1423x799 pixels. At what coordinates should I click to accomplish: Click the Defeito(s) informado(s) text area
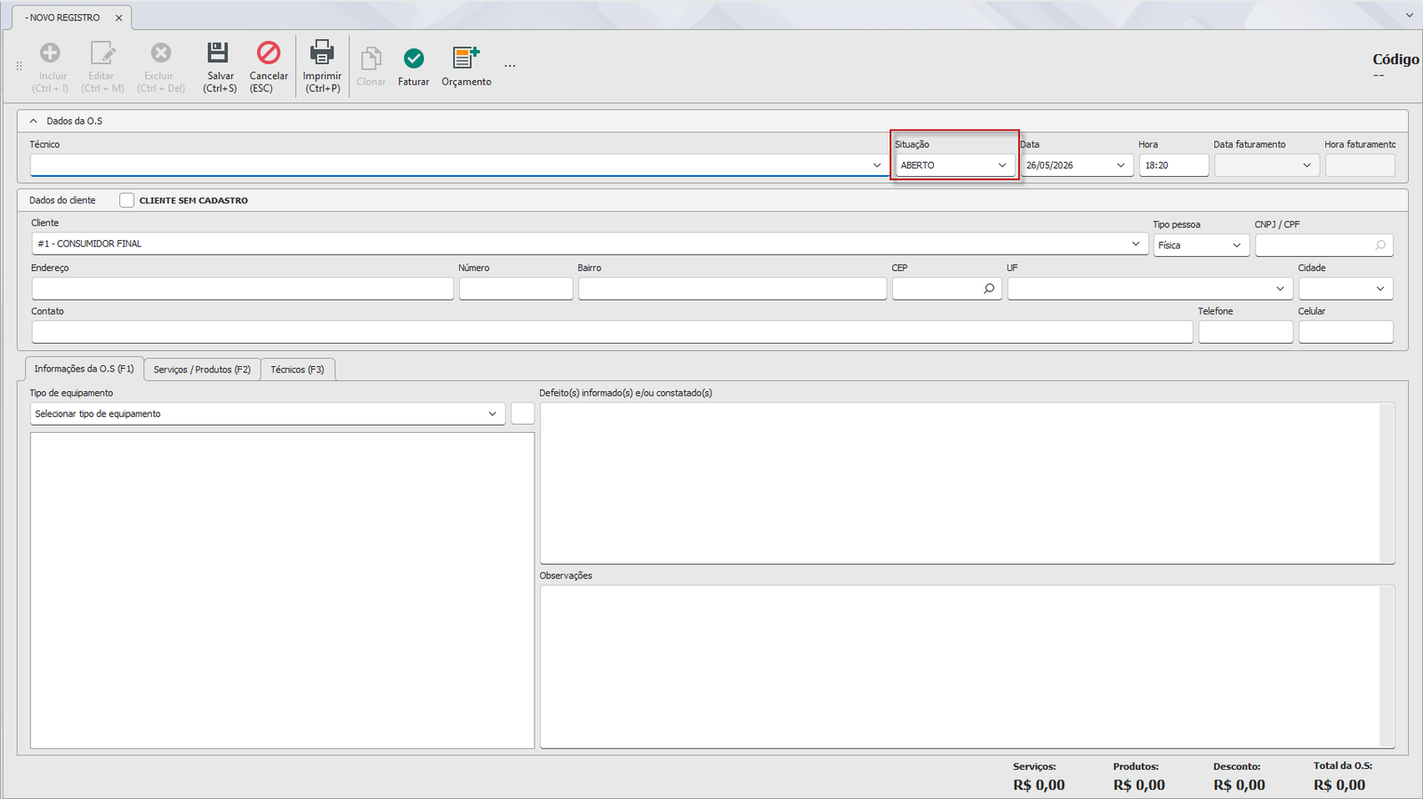[x=967, y=483]
